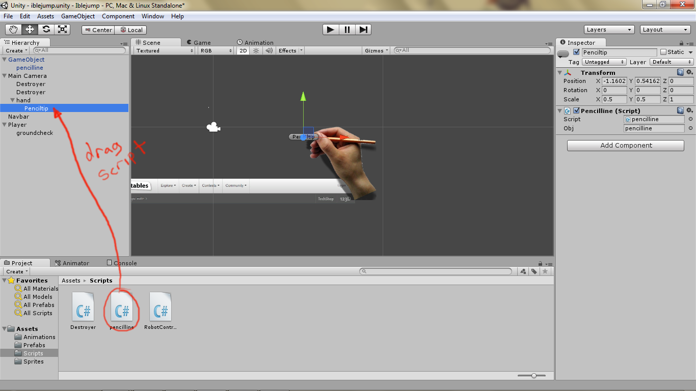Switch to the Animation tab
This screenshot has height=391, width=696.
255,43
